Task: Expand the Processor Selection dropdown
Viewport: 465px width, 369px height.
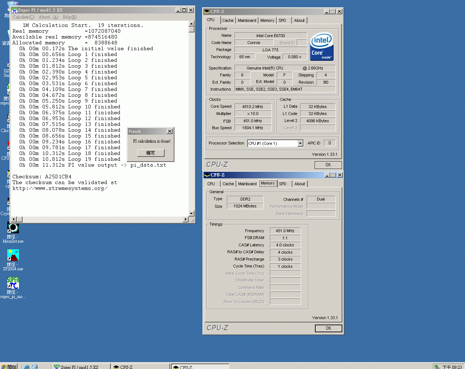Action: pos(300,143)
